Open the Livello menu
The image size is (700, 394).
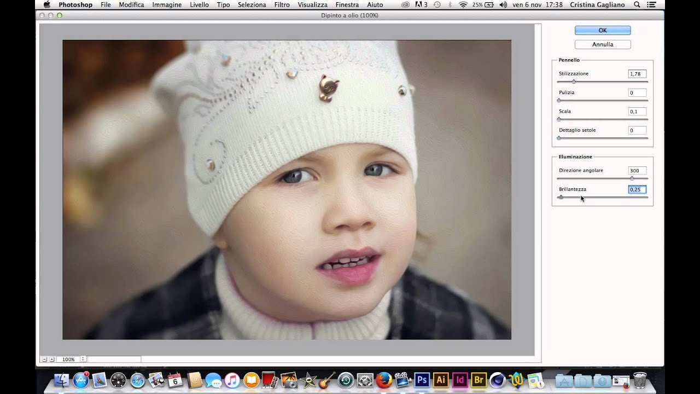click(199, 5)
